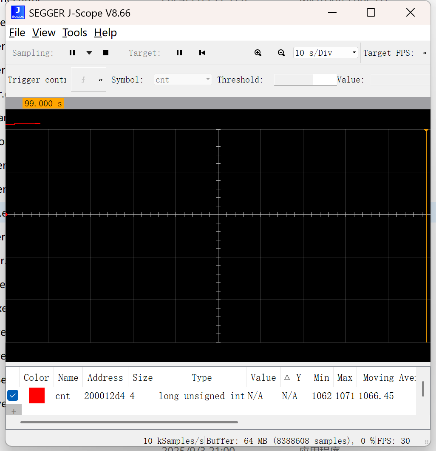436x451 pixels.
Task: Open the File menu
Action: tap(17, 33)
